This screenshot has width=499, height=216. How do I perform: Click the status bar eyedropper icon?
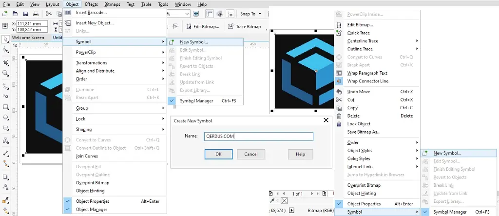coord(272,200)
